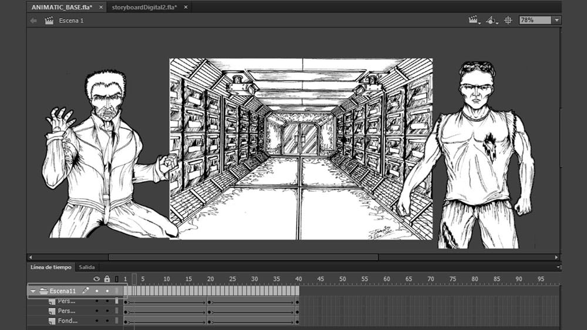Click the outline all layers icon
The height and width of the screenshot is (330, 587).
(116, 279)
